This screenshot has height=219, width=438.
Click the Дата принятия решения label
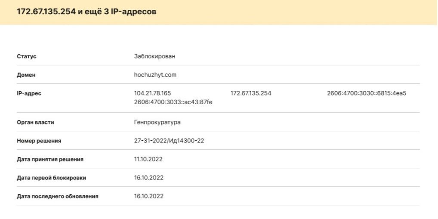[x=50, y=159]
